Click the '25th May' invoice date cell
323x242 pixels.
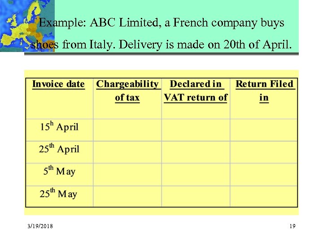tap(59, 194)
